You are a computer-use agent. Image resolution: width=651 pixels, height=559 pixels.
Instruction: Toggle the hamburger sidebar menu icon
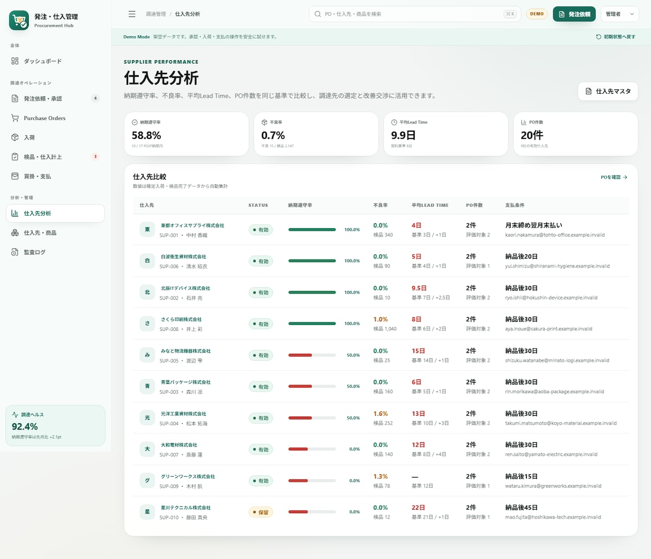(132, 14)
